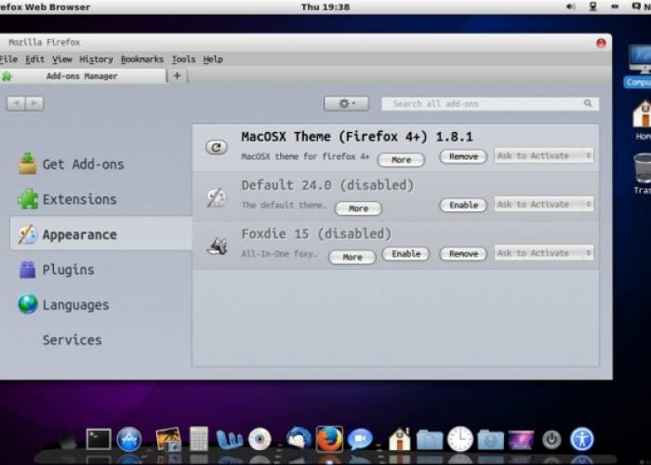Go forward with the right arrow
Screen dimensions: 651x465
[x=34, y=103]
